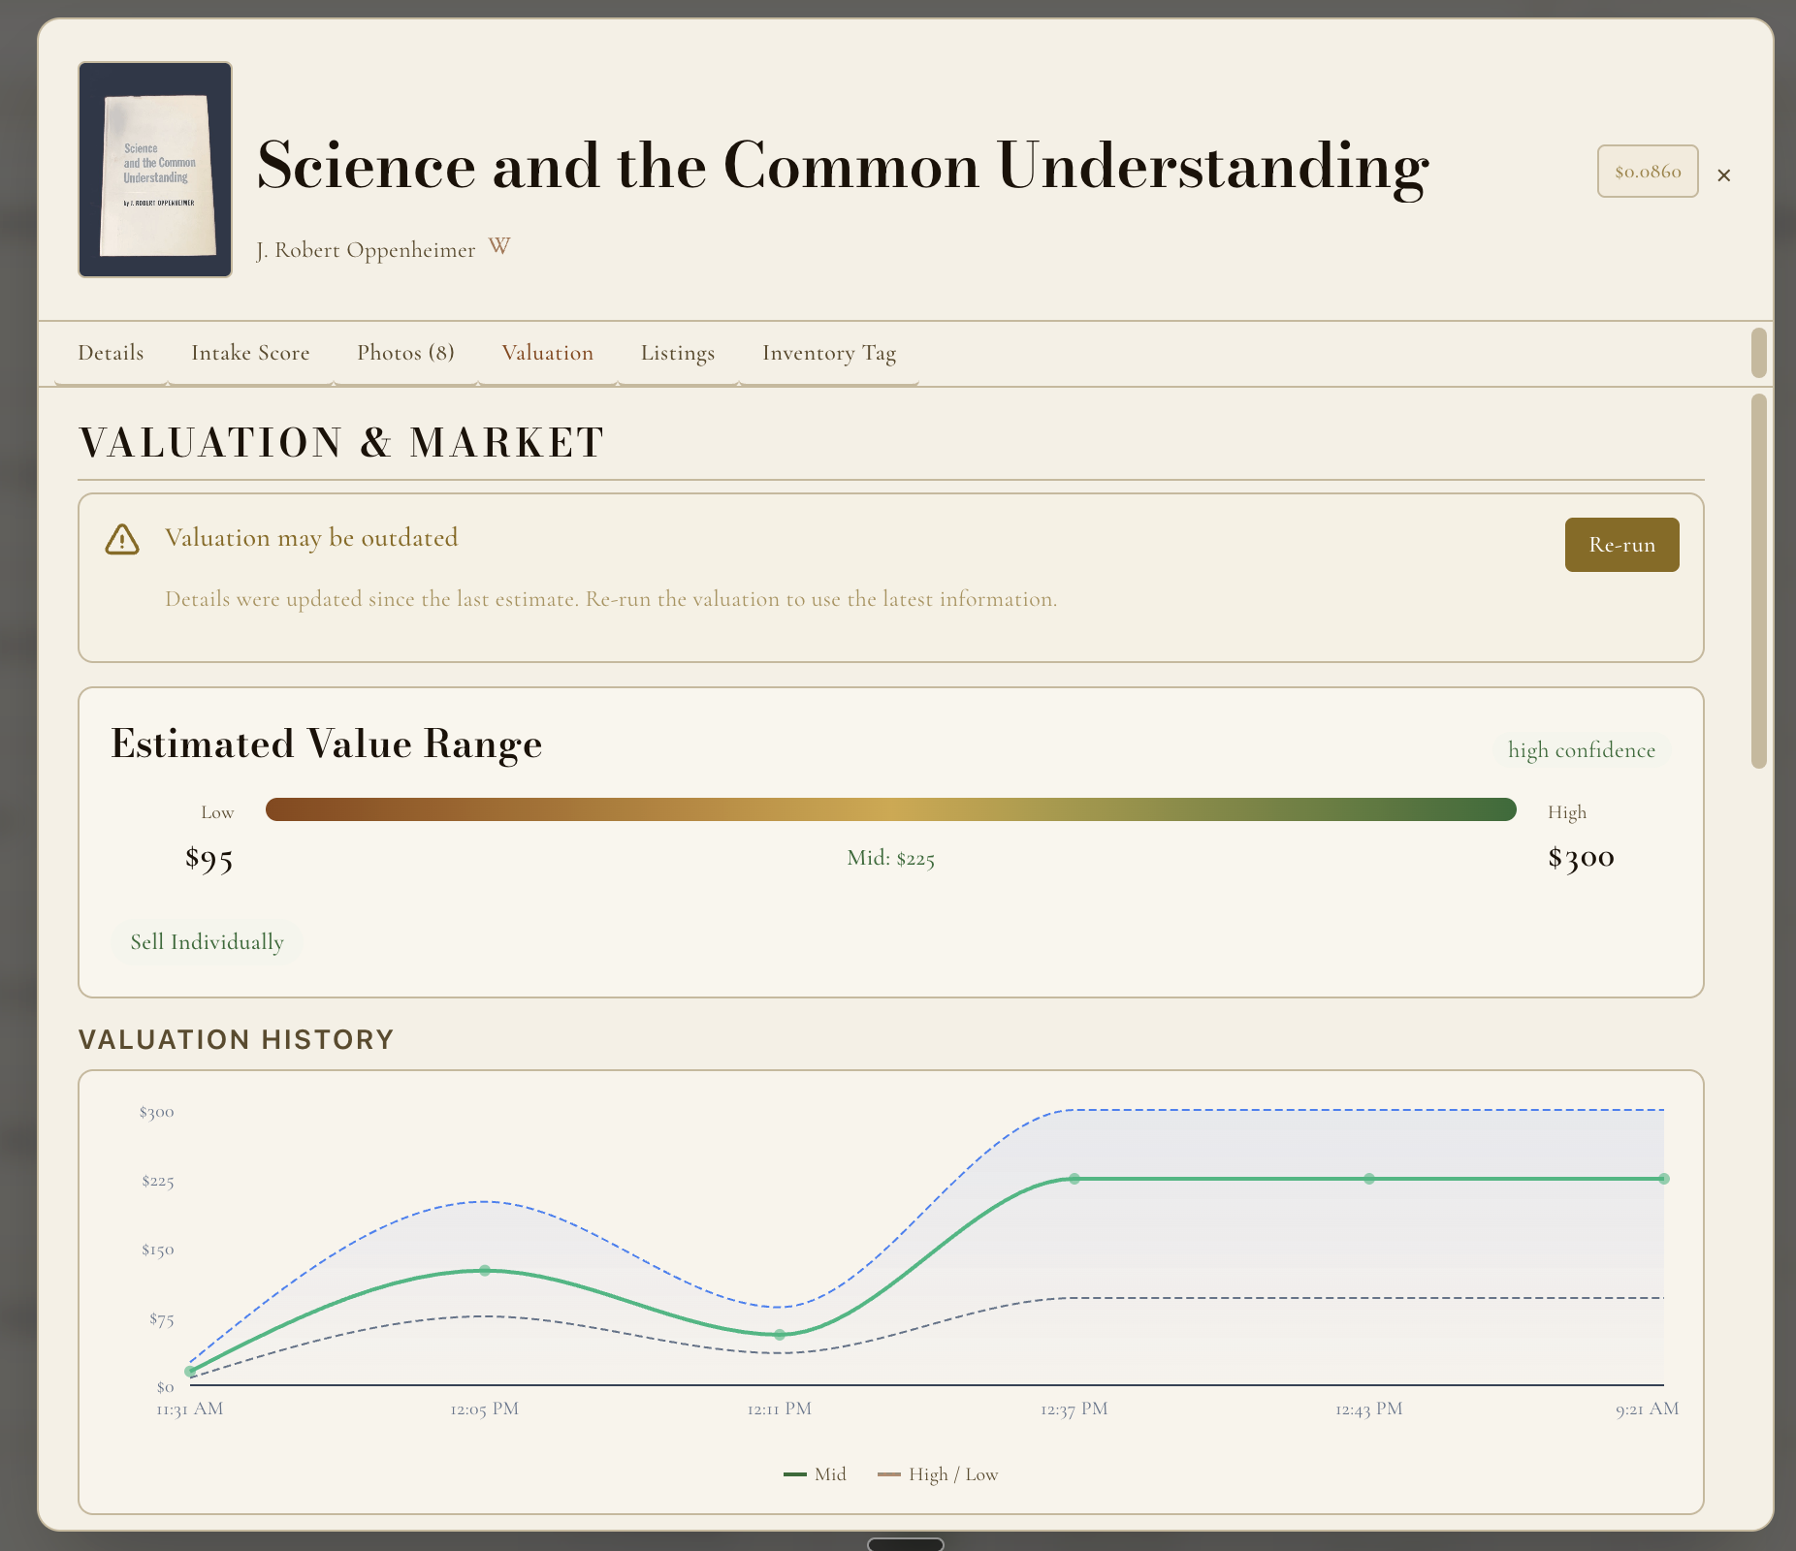Close the book detail dialog
Viewport: 1796px width, 1551px height.
[x=1723, y=175]
